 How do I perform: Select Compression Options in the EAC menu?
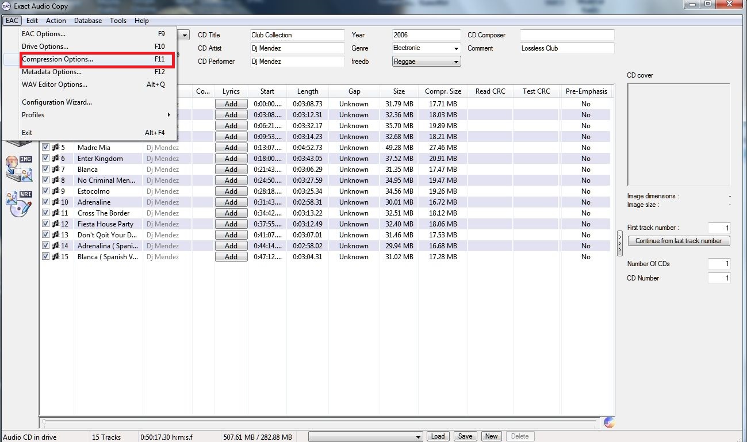pyautogui.click(x=91, y=59)
